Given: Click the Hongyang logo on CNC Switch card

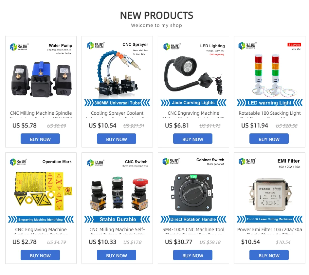Looking at the screenshot, I should tap(96, 163).
